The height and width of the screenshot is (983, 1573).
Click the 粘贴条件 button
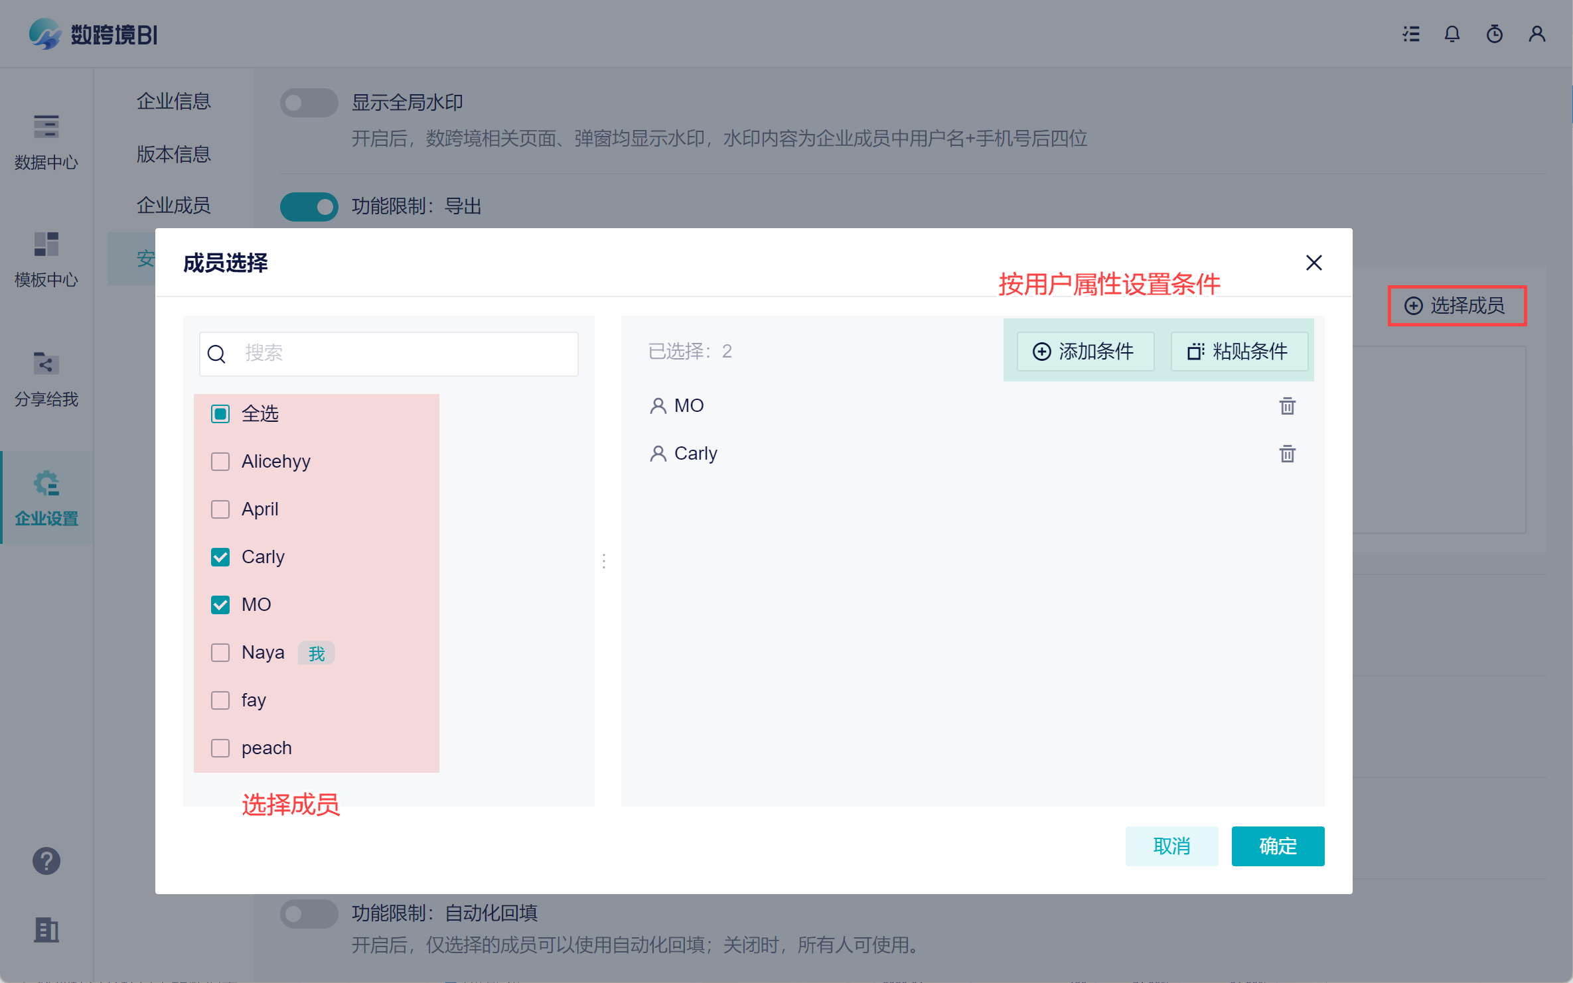tap(1238, 352)
